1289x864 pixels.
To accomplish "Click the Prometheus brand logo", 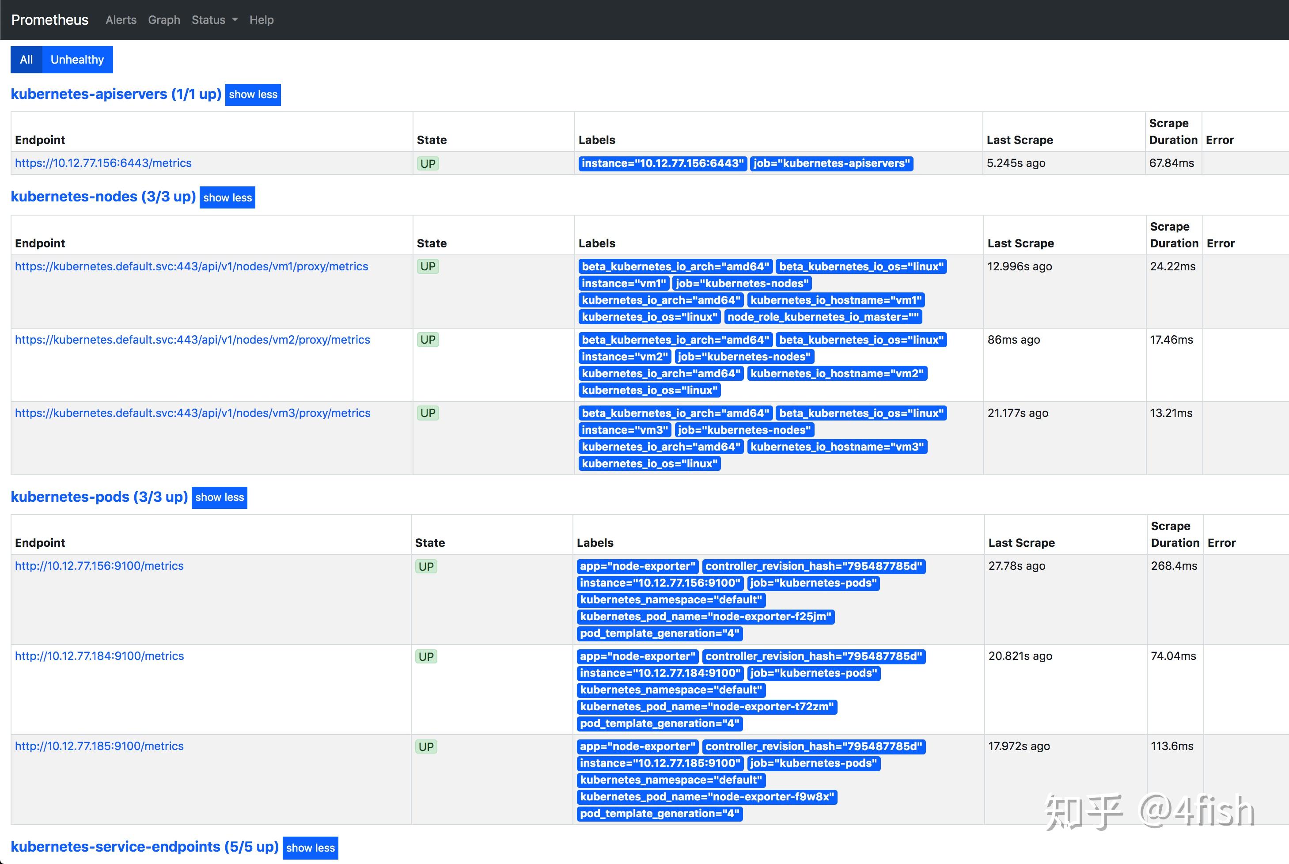I will (49, 20).
